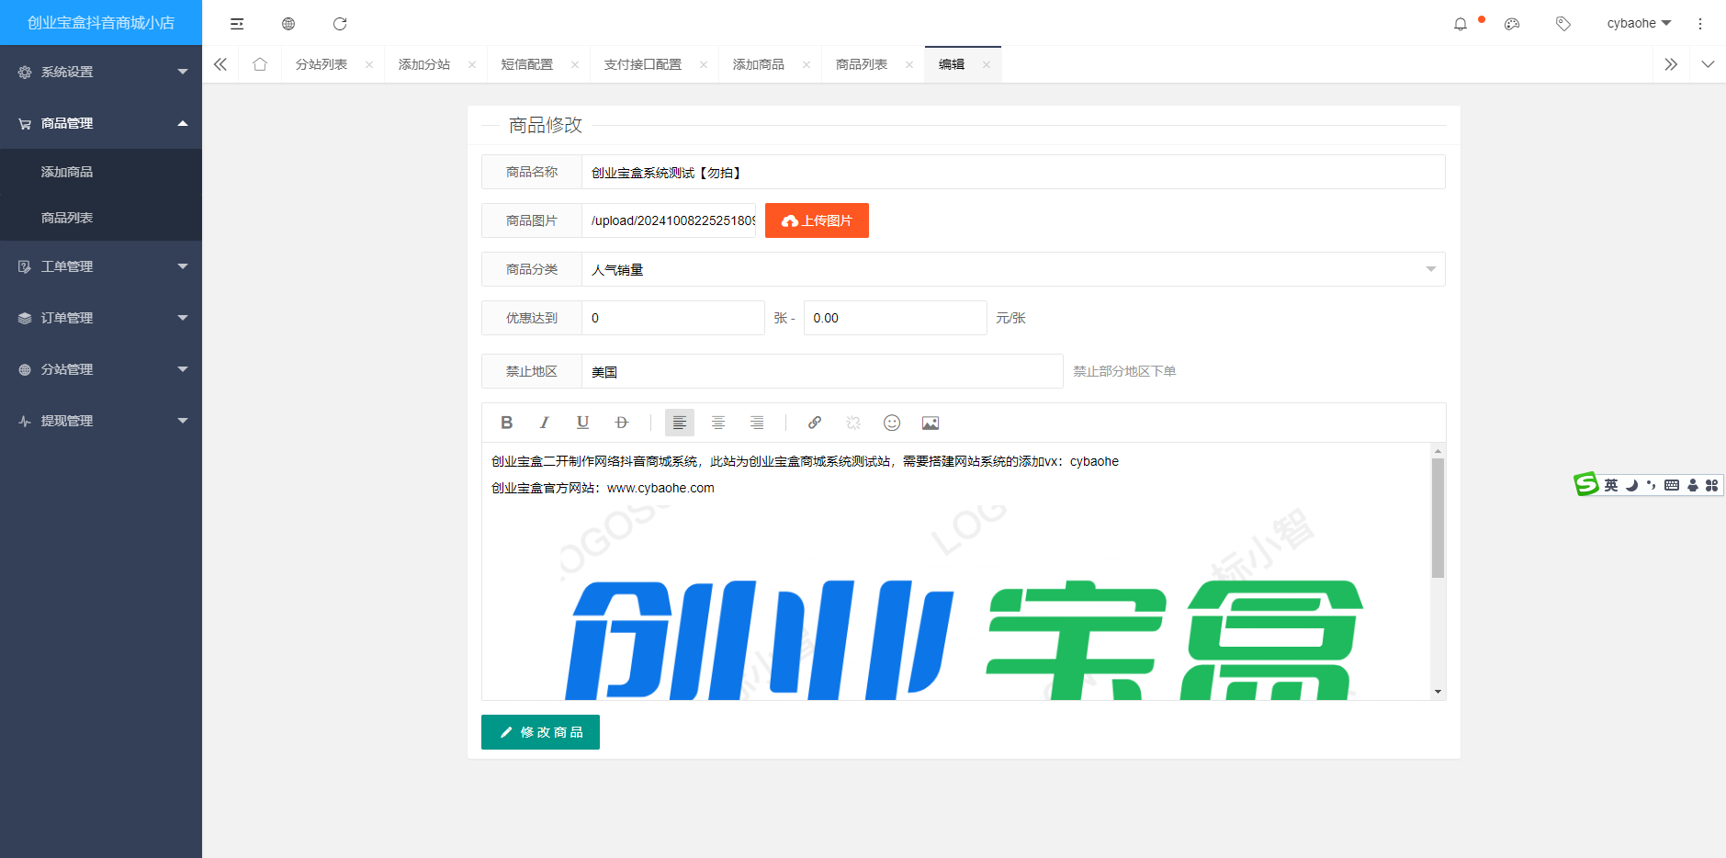Click the 修改商品 submit button
1726x858 pixels.
coord(540,732)
